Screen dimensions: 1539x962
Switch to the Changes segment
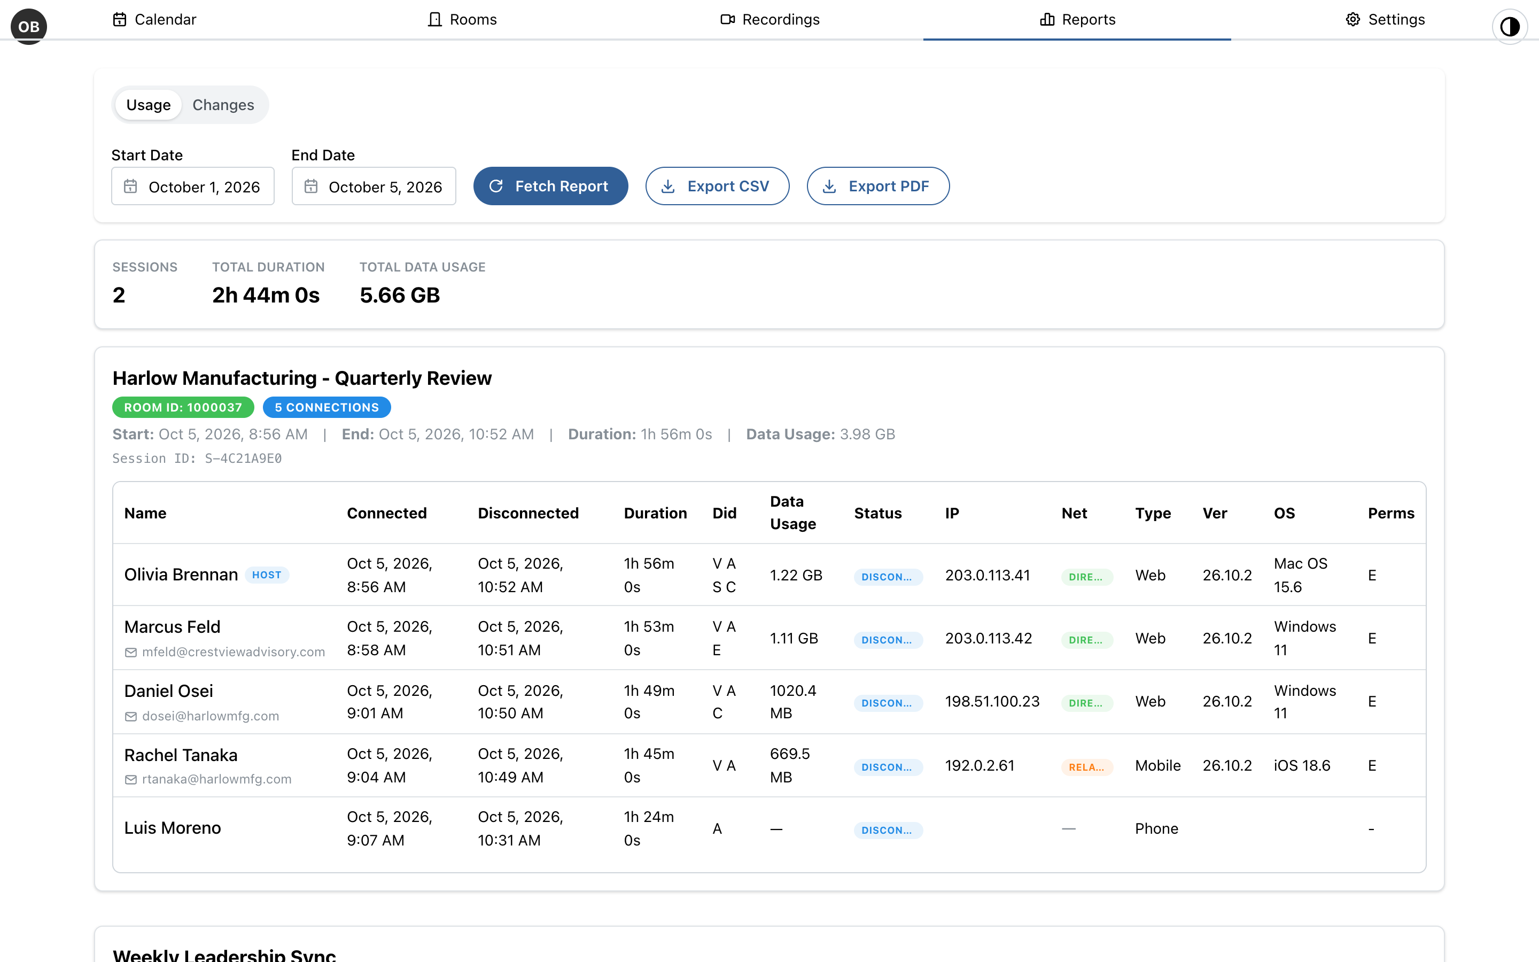coord(223,105)
